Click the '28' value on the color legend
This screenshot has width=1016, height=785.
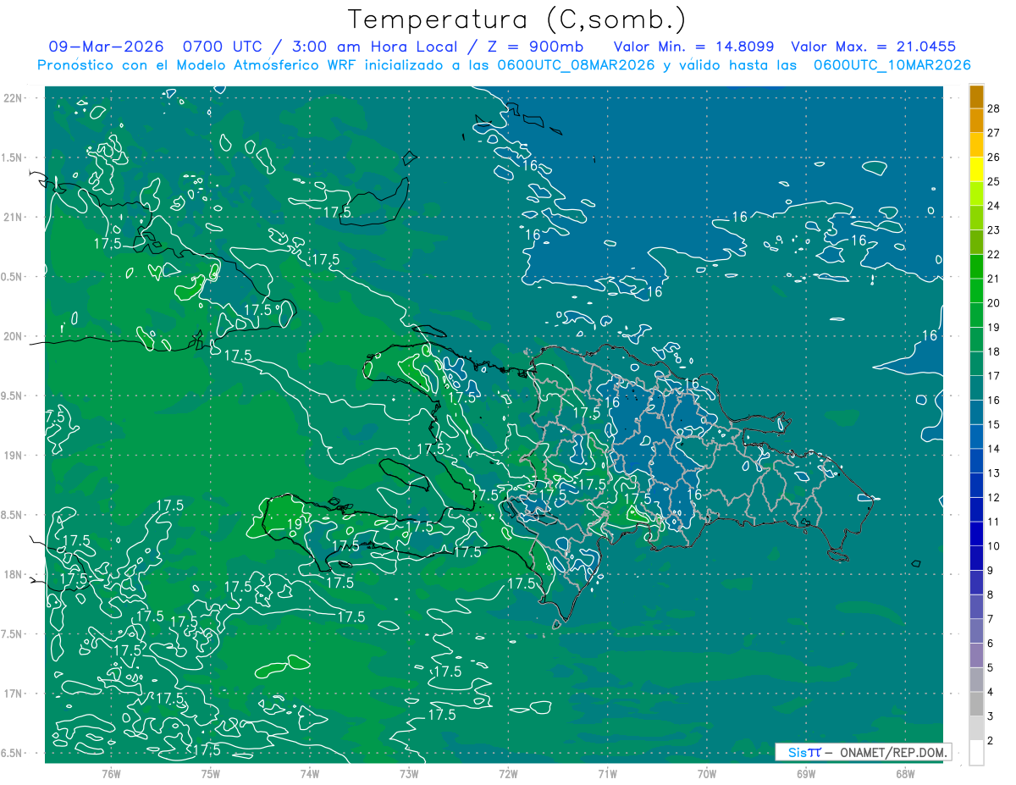point(993,108)
